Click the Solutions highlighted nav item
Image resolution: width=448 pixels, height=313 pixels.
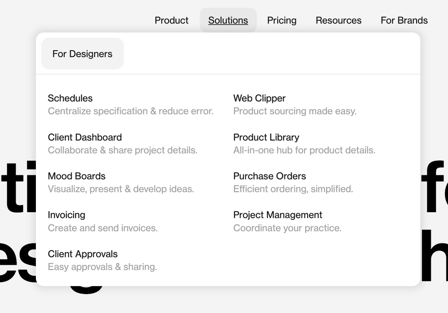click(x=228, y=20)
